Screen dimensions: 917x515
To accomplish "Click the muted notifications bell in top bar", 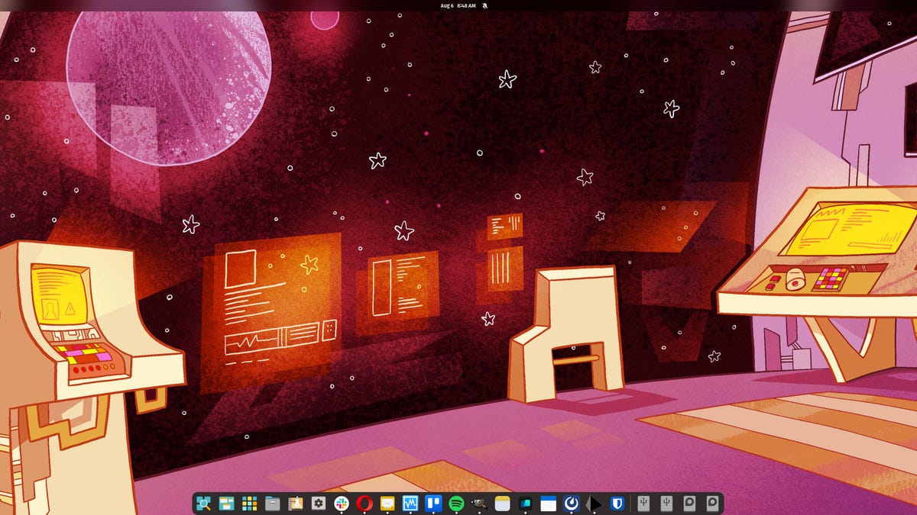I will coord(484,5).
